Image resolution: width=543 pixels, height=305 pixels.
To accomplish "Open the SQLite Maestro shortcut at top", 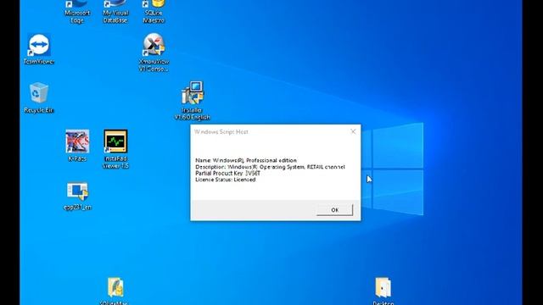I will click(x=154, y=11).
